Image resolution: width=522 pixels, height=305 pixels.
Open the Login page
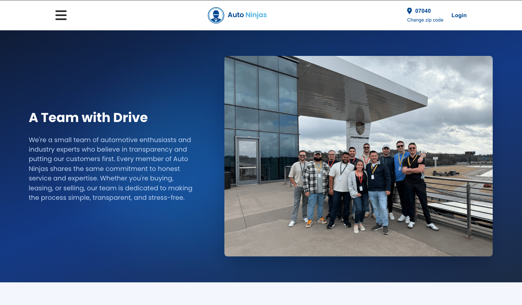(x=459, y=15)
